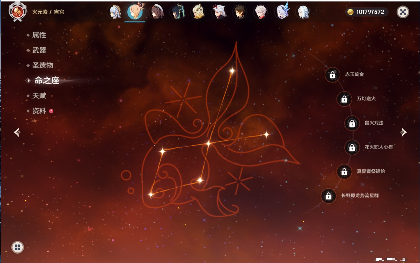Click the 赤玉琉金 constellation name
Image resolution: width=420 pixels, height=263 pixels.
coord(354,74)
